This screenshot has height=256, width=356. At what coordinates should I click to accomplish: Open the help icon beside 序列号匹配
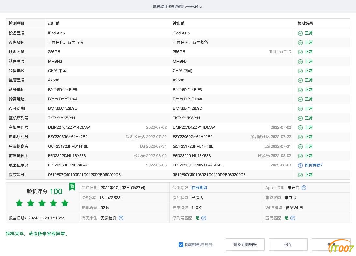(204, 218)
